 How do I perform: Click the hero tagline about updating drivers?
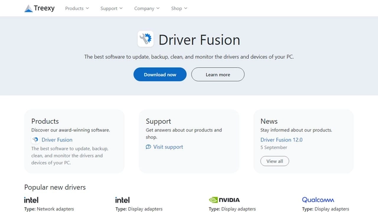(189, 57)
